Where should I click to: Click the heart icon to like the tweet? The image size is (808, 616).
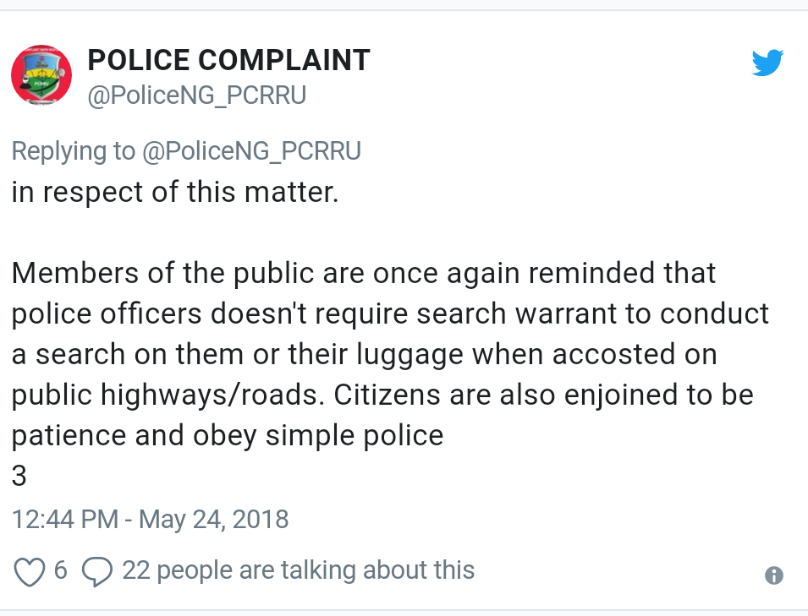[x=30, y=570]
